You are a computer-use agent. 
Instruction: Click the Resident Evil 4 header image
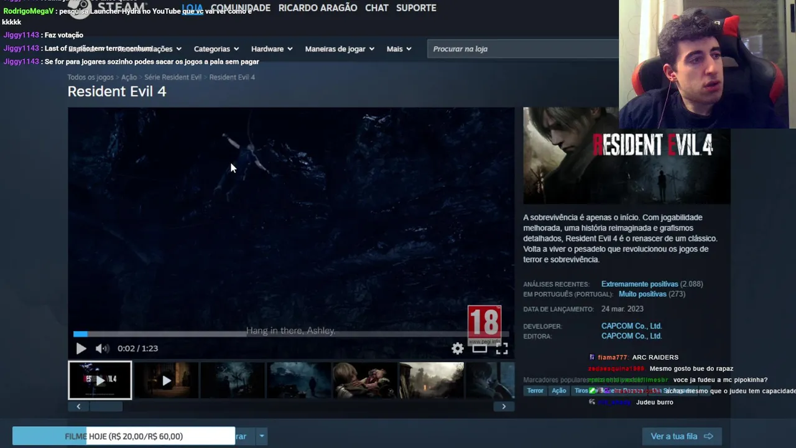click(626, 156)
